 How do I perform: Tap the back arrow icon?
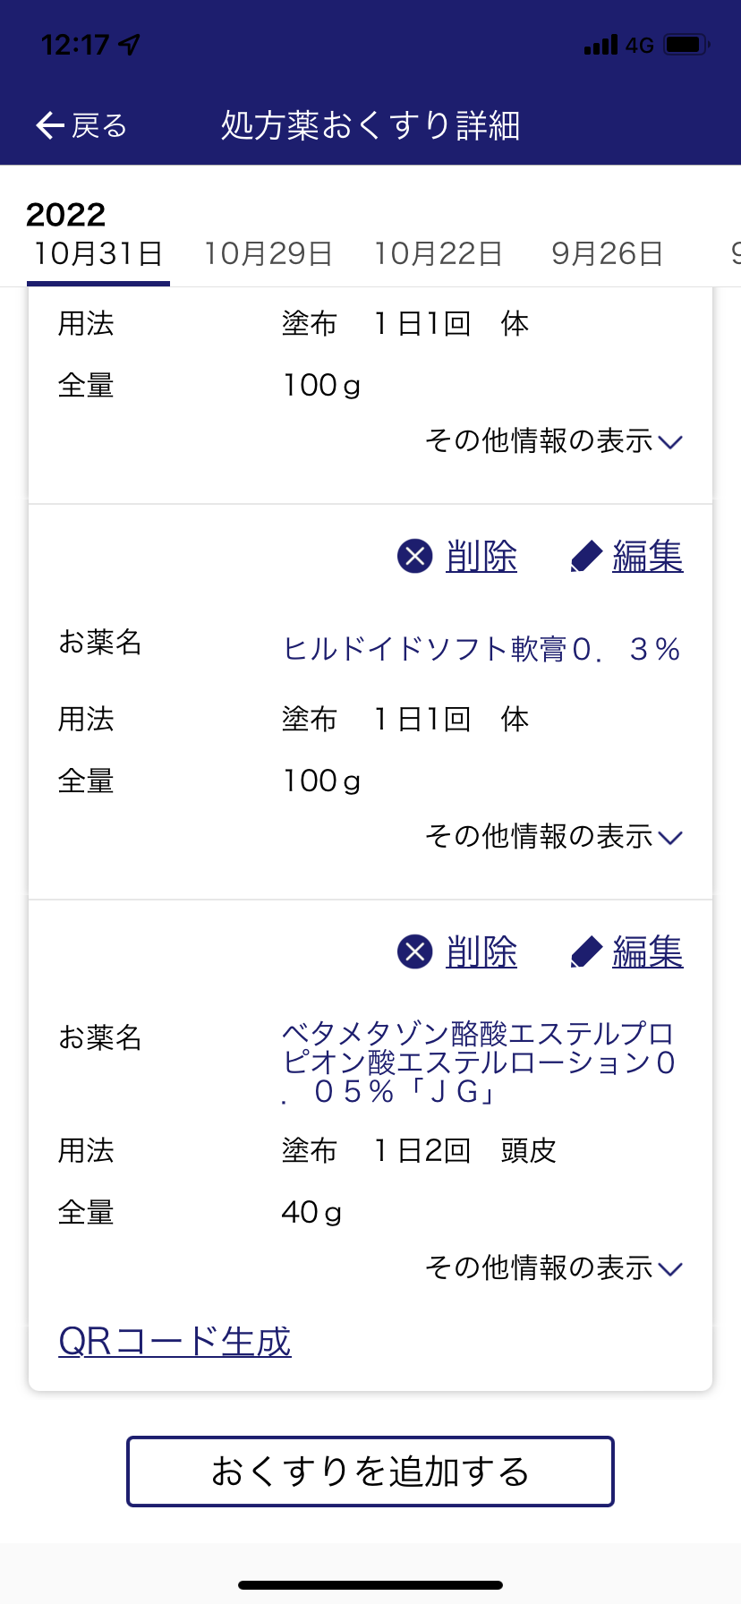click(50, 126)
